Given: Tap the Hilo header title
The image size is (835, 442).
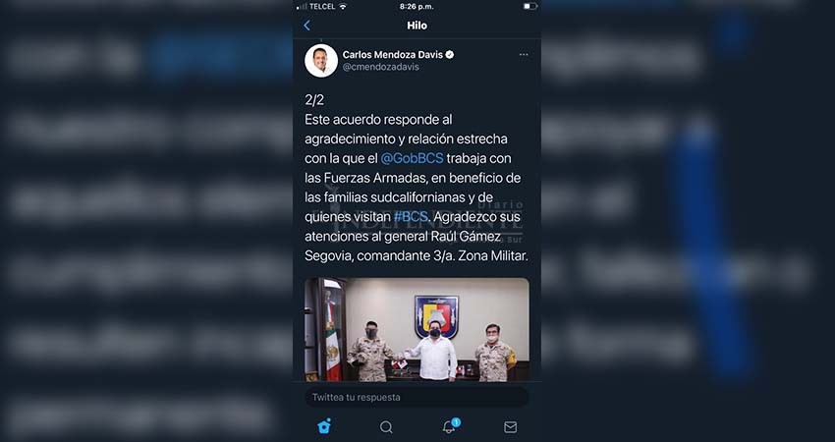Looking at the screenshot, I should [417, 25].
